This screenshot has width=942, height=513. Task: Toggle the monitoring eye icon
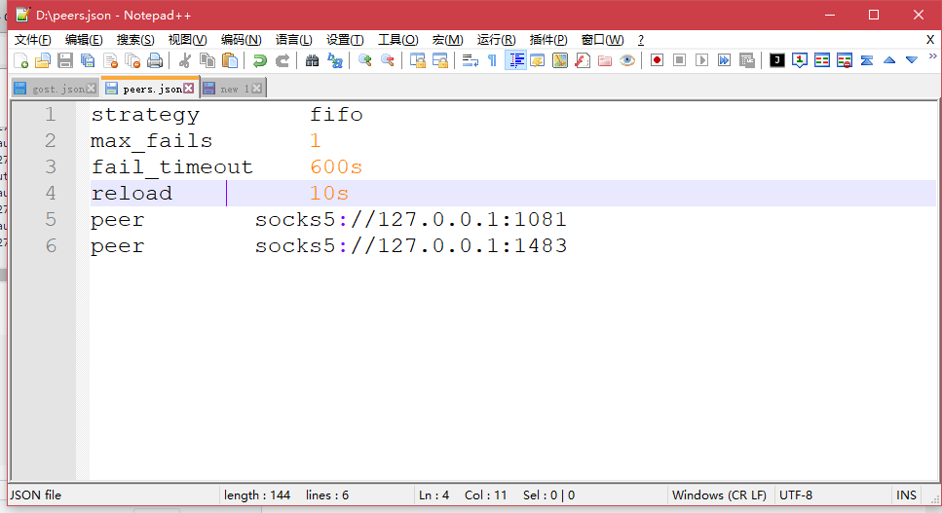point(627,60)
